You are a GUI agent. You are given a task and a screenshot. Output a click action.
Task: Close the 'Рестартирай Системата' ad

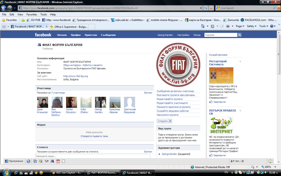240,61
